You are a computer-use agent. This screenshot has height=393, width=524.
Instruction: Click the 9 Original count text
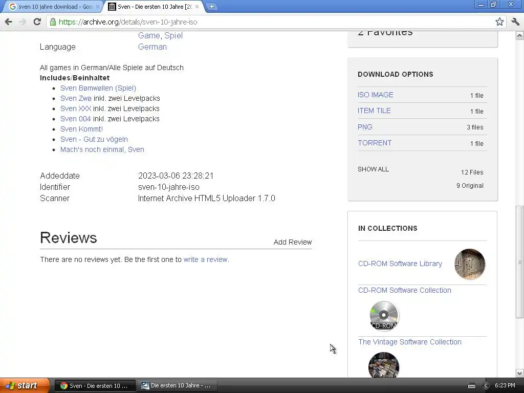click(x=470, y=185)
